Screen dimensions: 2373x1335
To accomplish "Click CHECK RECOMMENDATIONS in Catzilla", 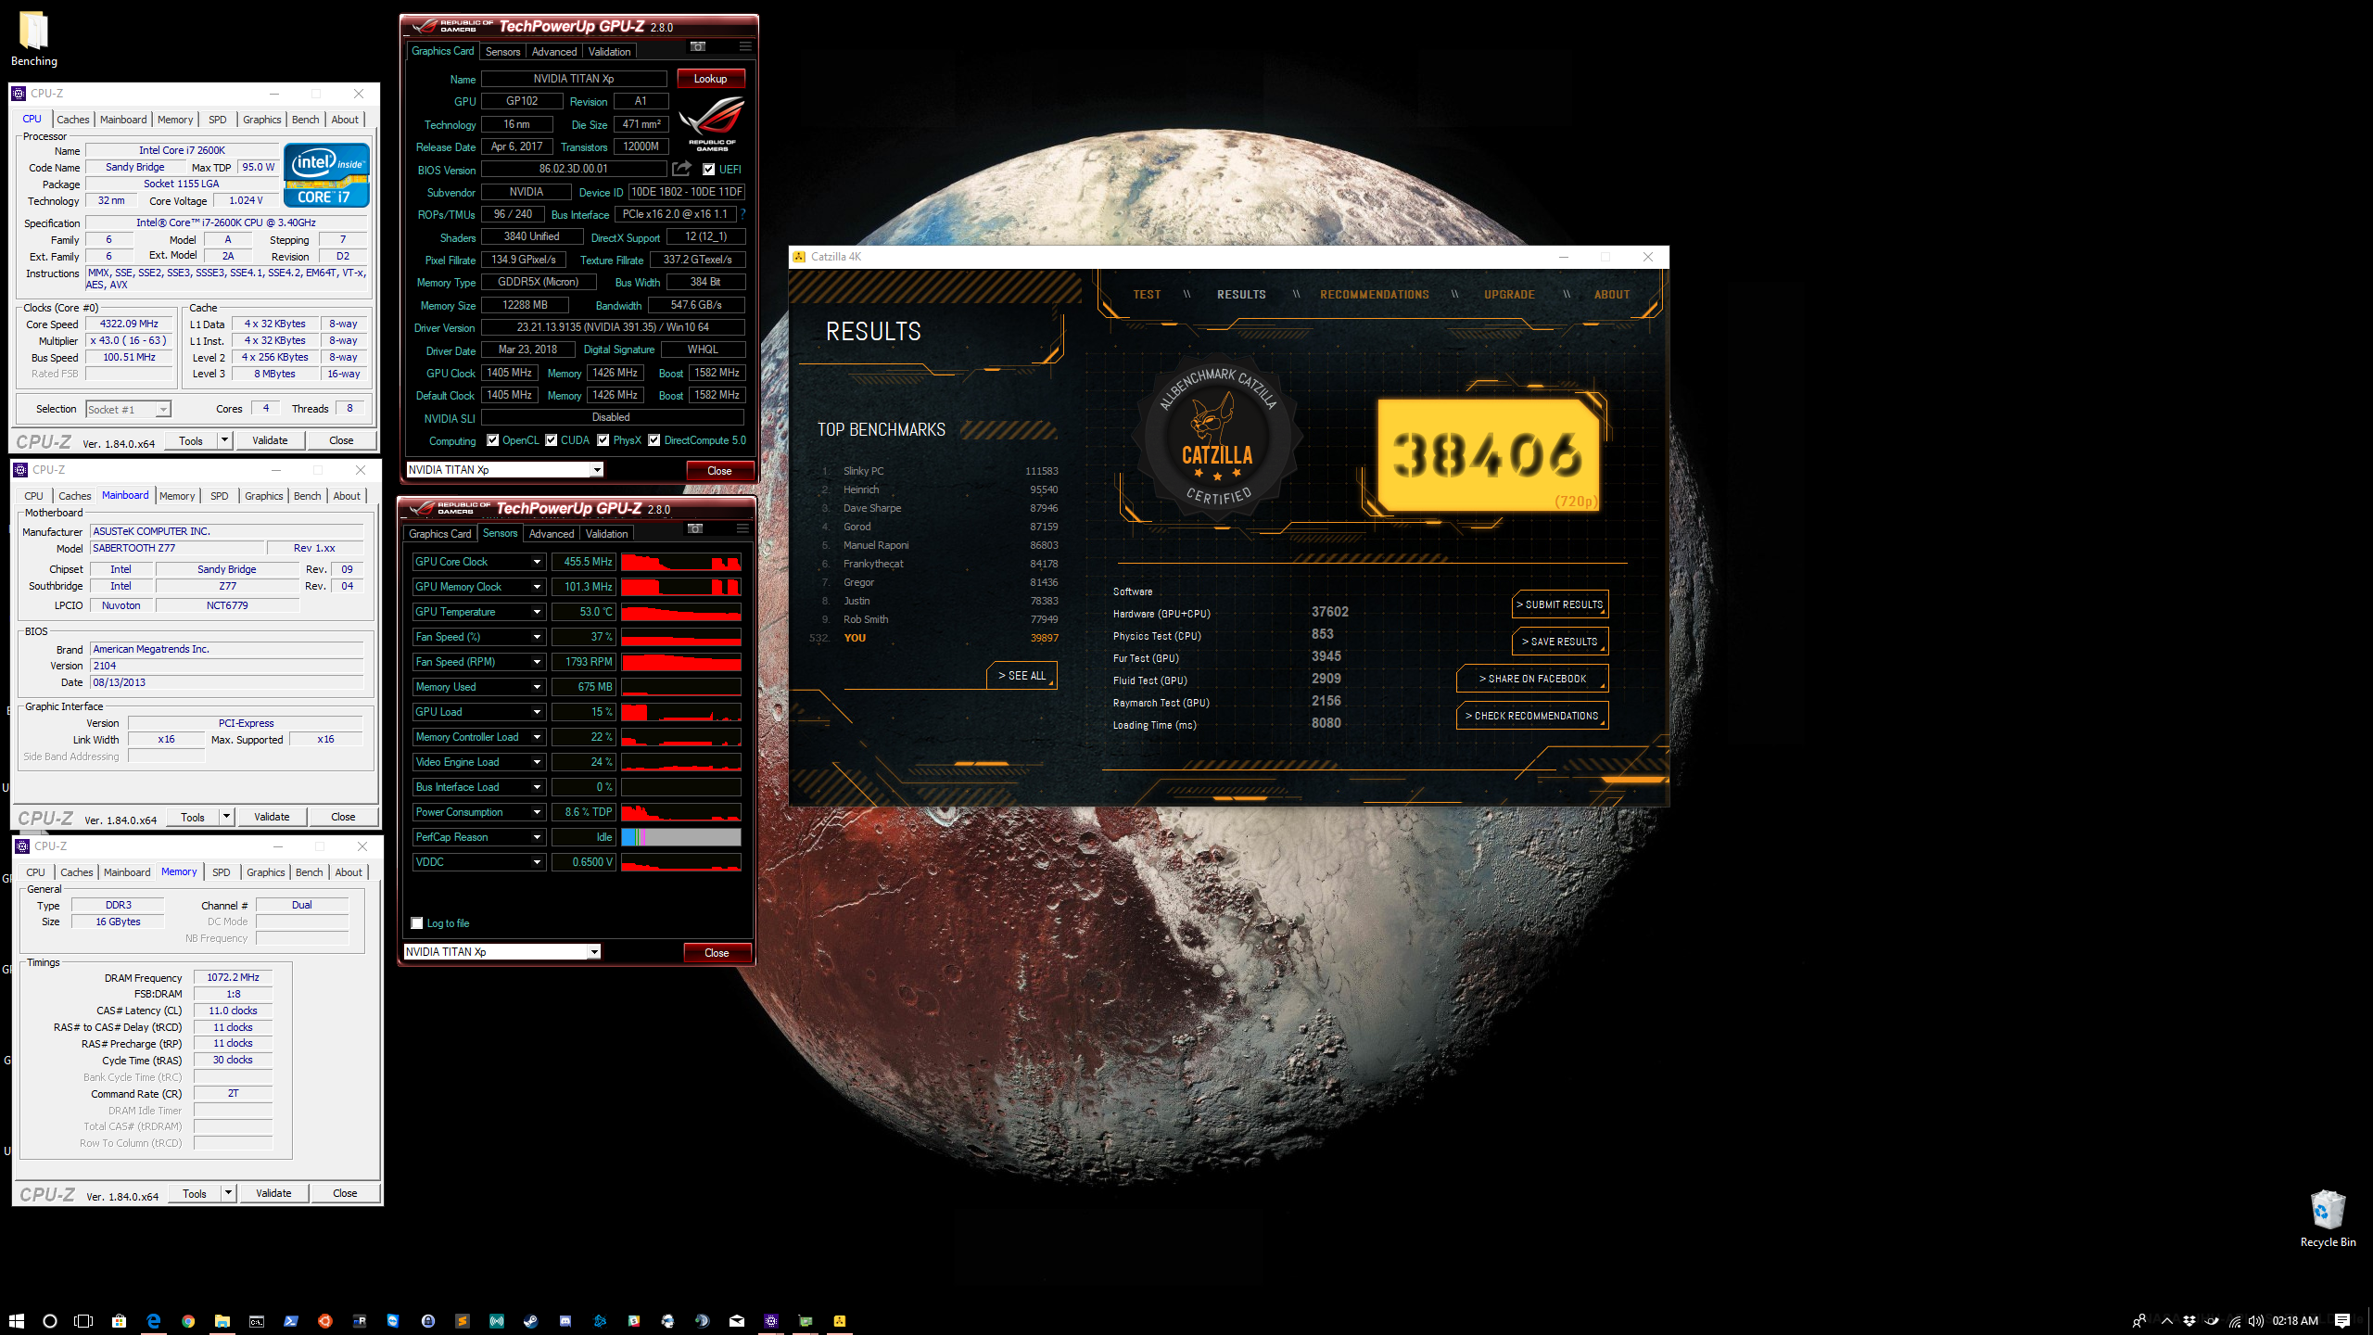I will [1533, 716].
